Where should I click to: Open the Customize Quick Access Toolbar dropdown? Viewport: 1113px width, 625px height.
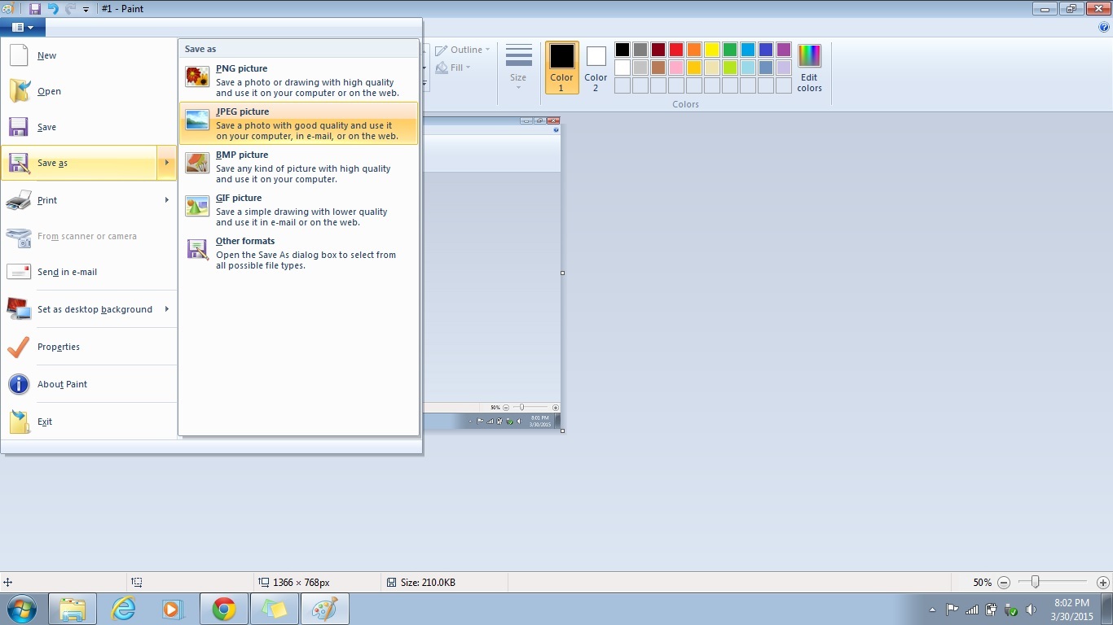pos(86,10)
